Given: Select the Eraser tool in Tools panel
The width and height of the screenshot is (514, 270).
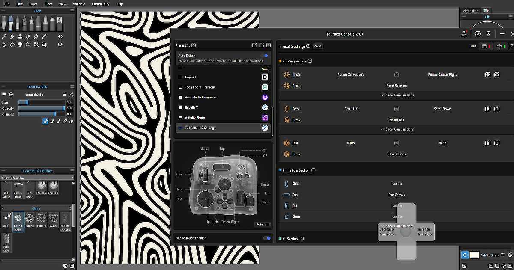Looking at the screenshot, I should [x=28, y=37].
